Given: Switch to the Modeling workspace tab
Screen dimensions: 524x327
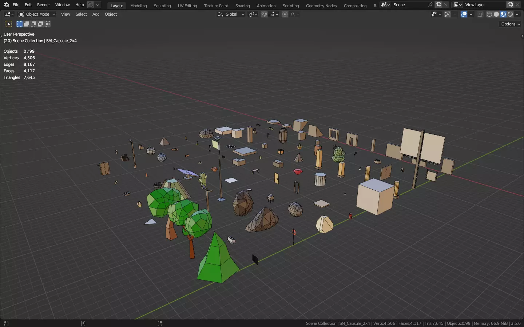Looking at the screenshot, I should [x=138, y=6].
